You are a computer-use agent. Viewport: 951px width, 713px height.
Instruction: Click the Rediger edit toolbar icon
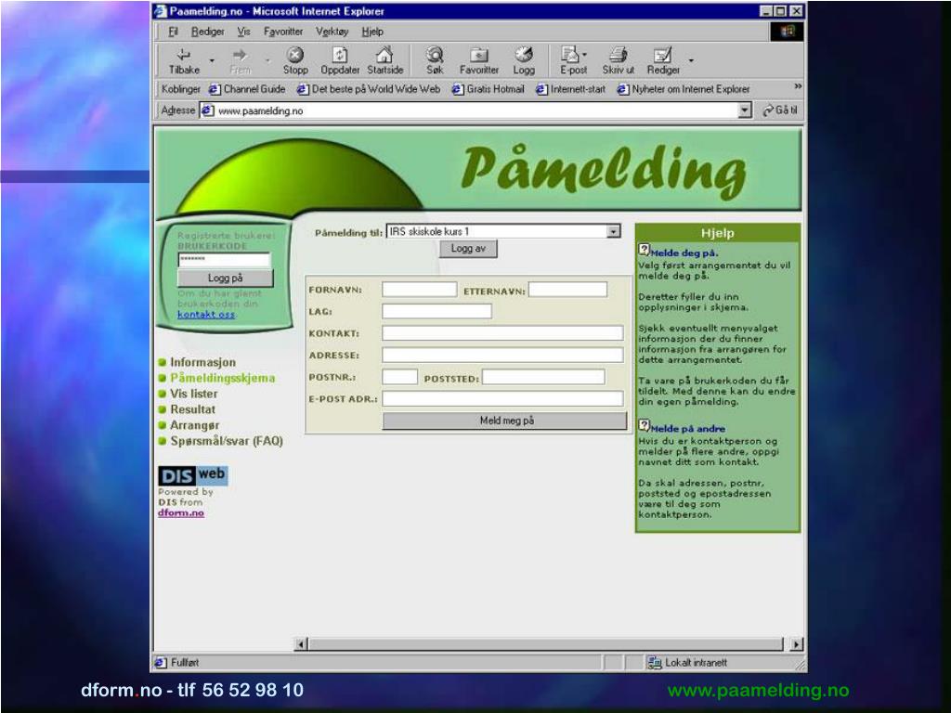pos(662,55)
